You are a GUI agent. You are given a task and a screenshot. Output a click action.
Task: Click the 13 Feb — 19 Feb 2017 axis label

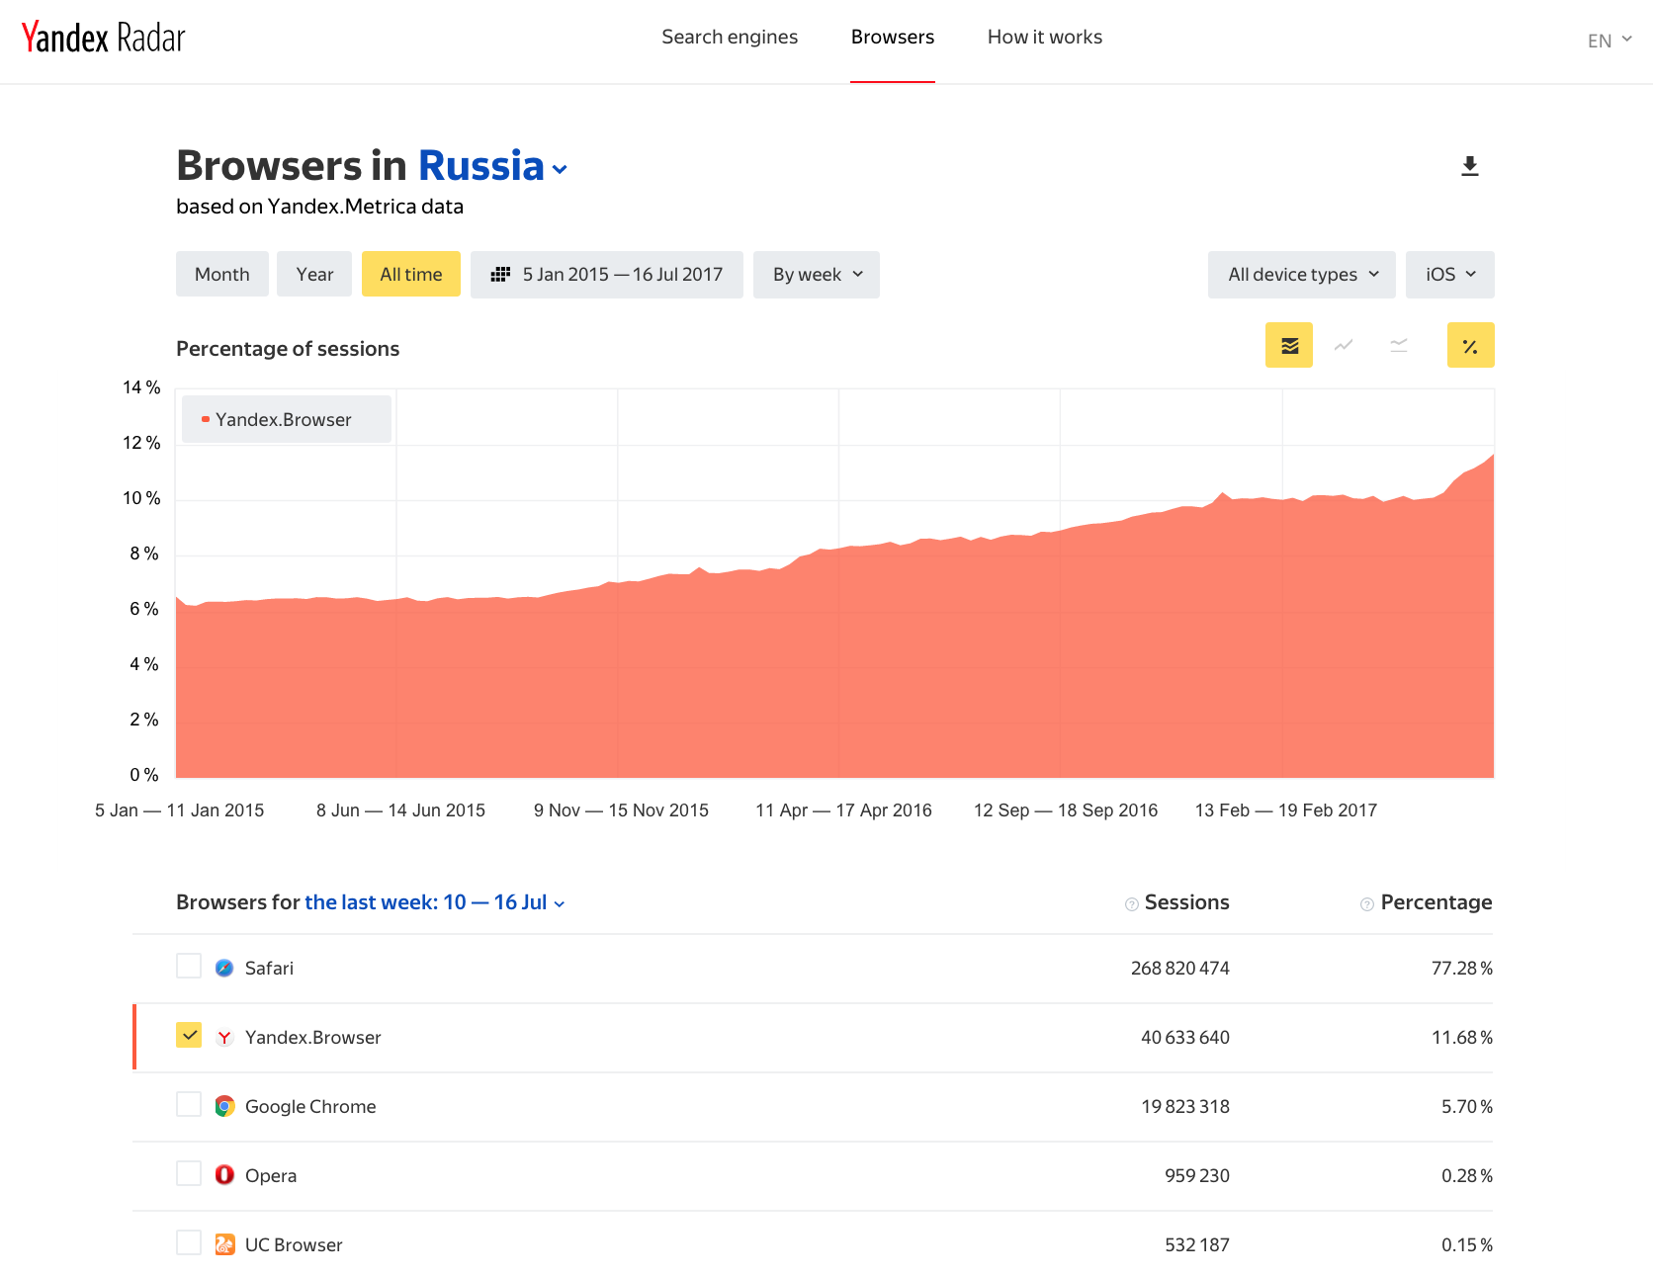(1286, 810)
